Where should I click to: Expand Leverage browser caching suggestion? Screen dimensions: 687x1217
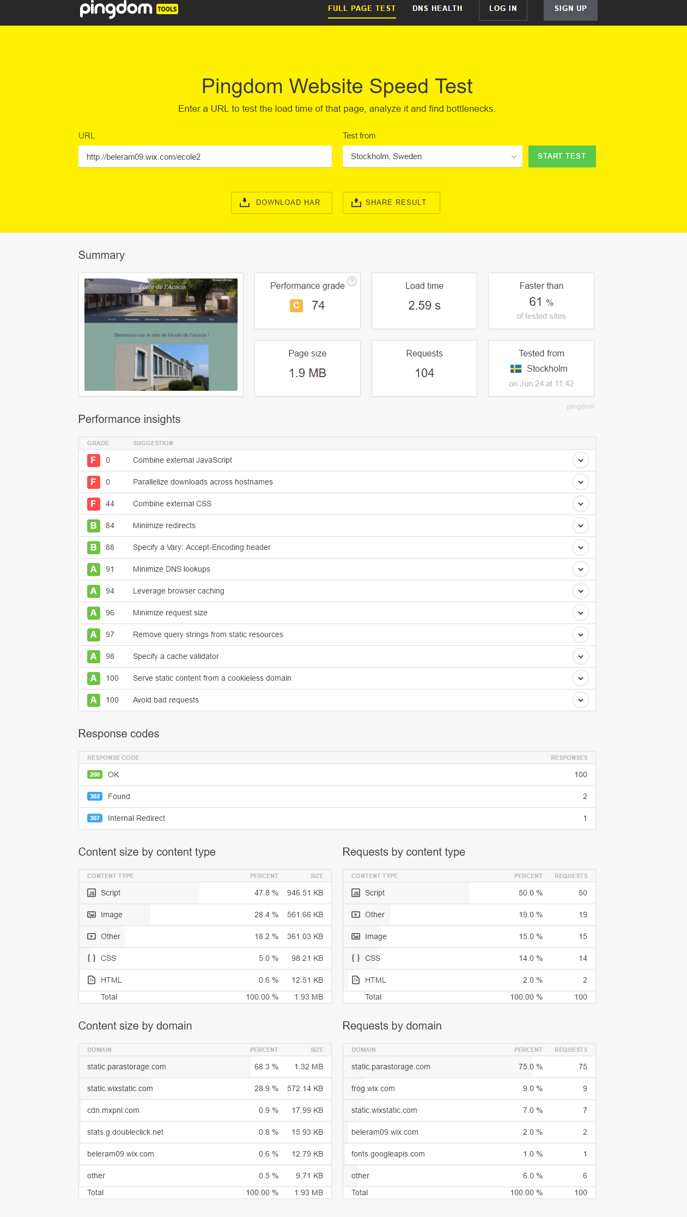[x=581, y=591]
